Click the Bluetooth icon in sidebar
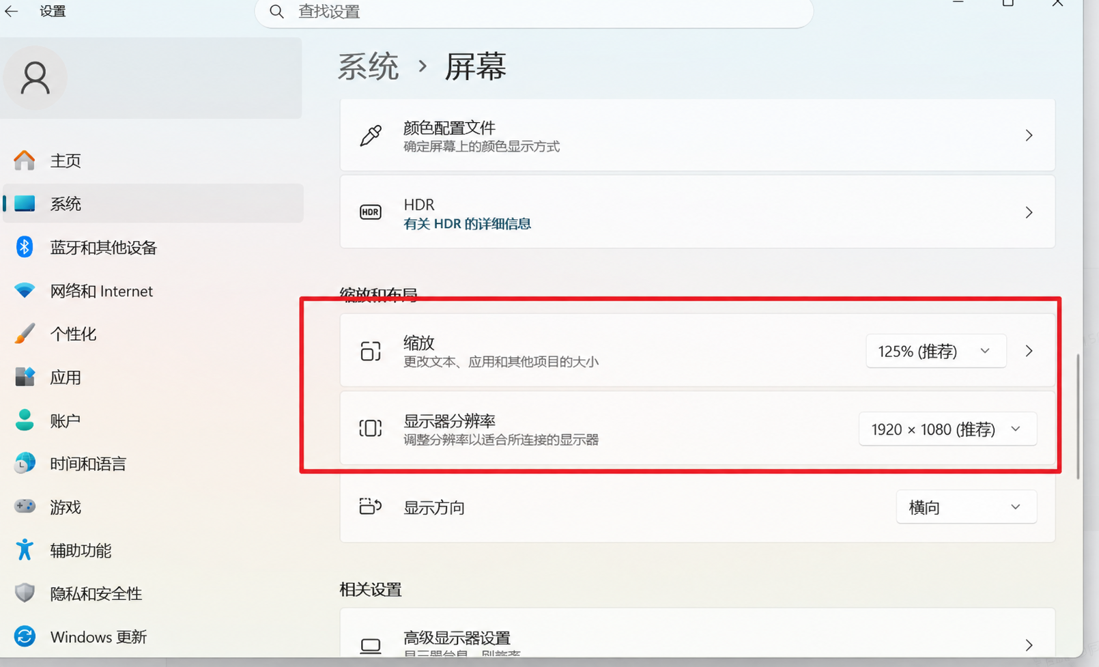This screenshot has width=1099, height=667. point(25,247)
